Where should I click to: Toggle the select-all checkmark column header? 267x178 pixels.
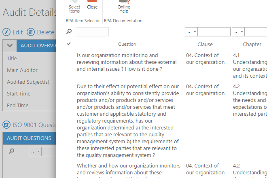(69, 44)
